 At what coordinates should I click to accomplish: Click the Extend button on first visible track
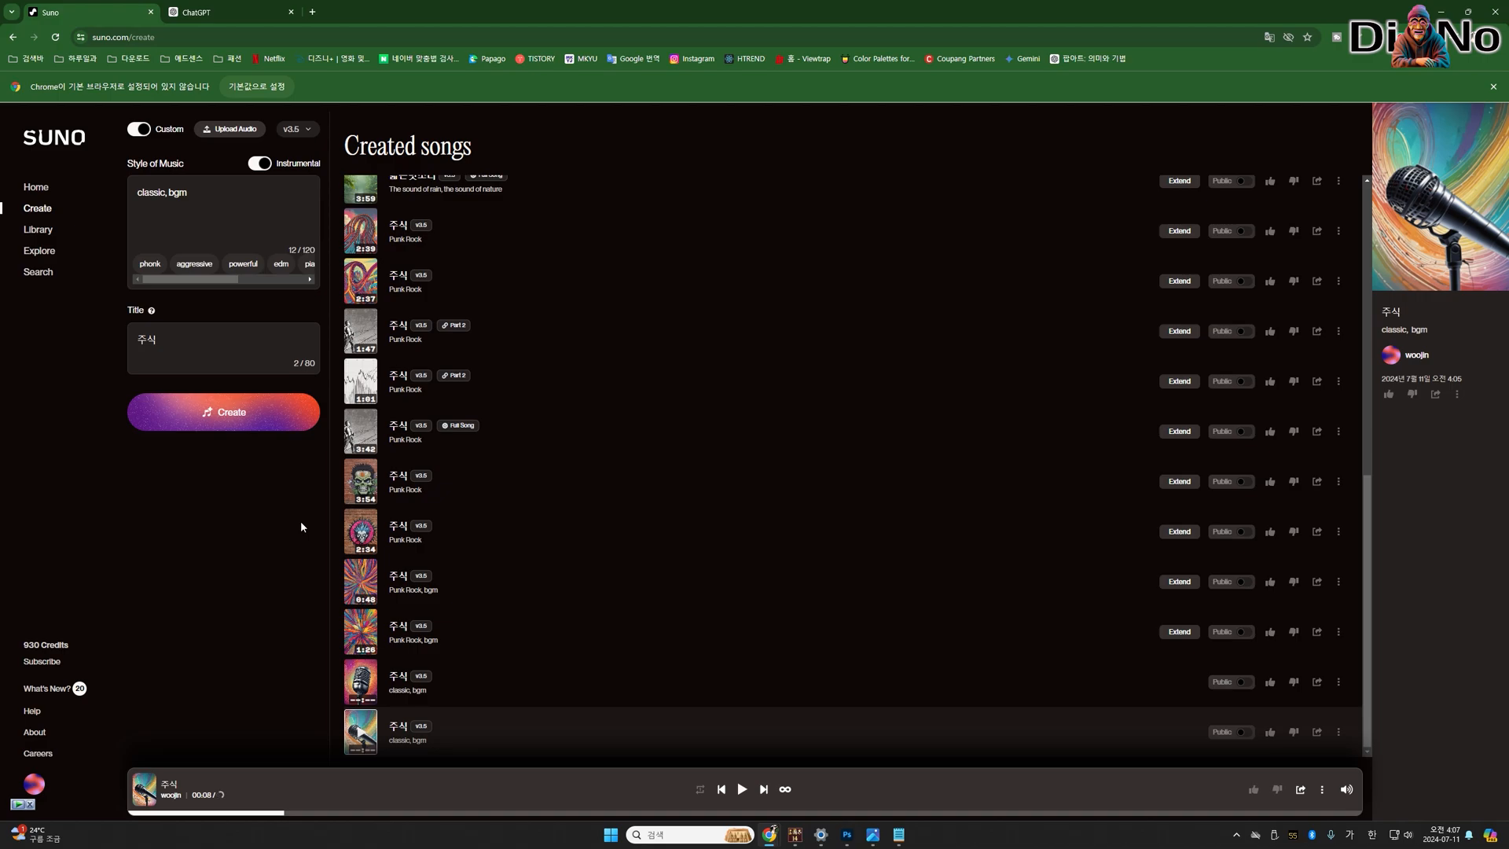tap(1178, 180)
